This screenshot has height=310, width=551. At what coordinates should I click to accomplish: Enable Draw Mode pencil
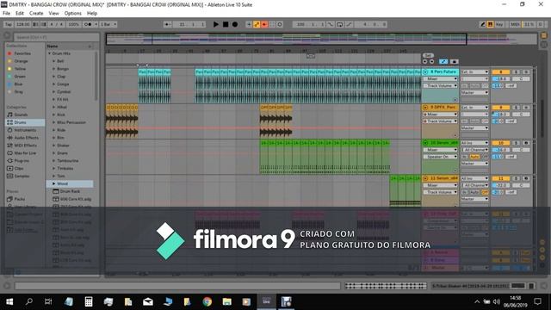(x=483, y=24)
